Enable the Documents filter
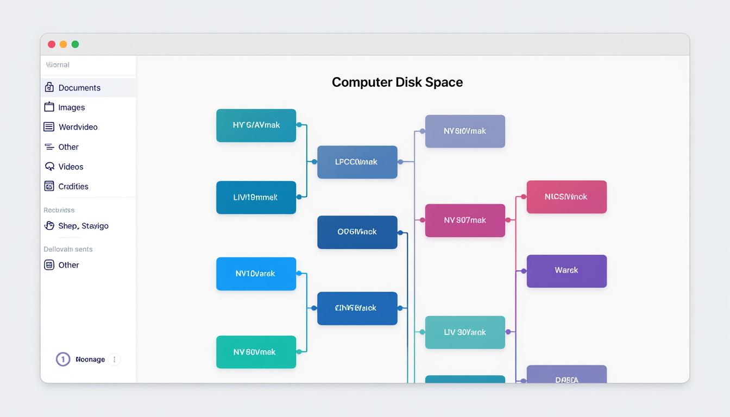Screen dimensions: 730x417 coord(79,87)
